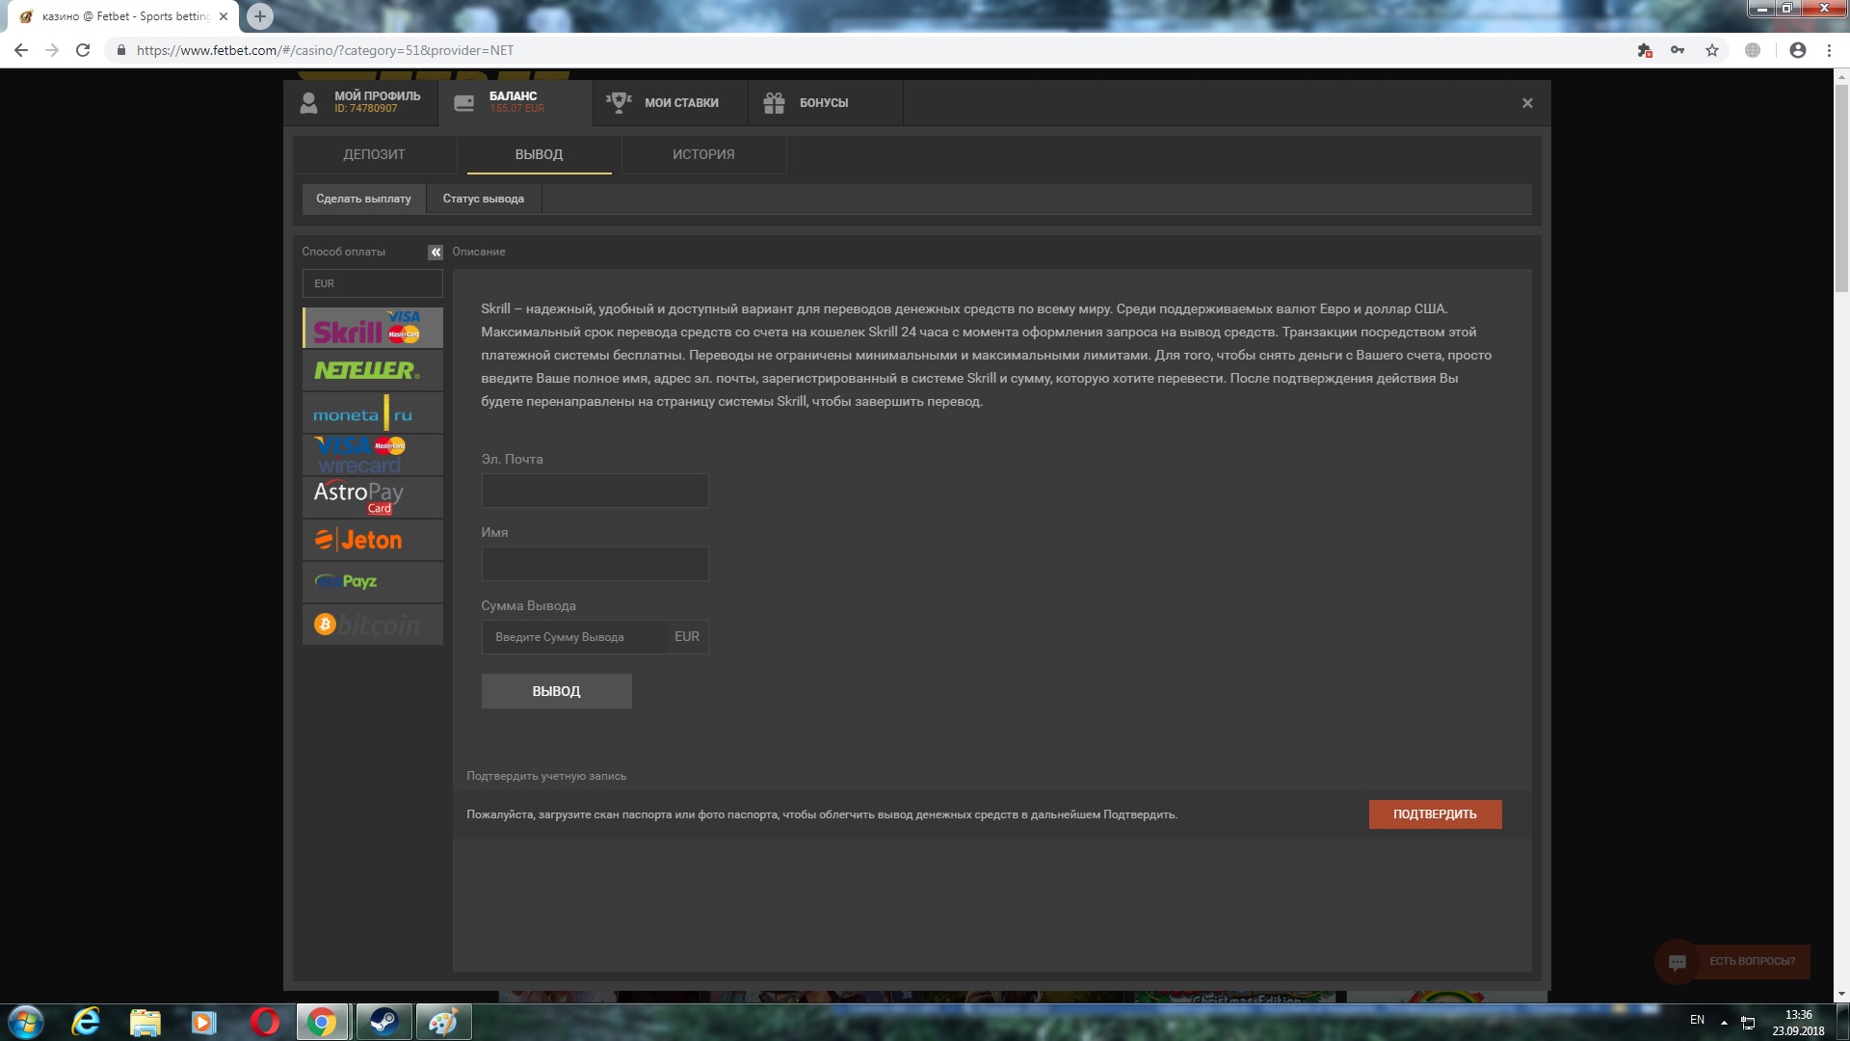
Task: Open Статус вывода sub-tab
Action: (x=483, y=199)
